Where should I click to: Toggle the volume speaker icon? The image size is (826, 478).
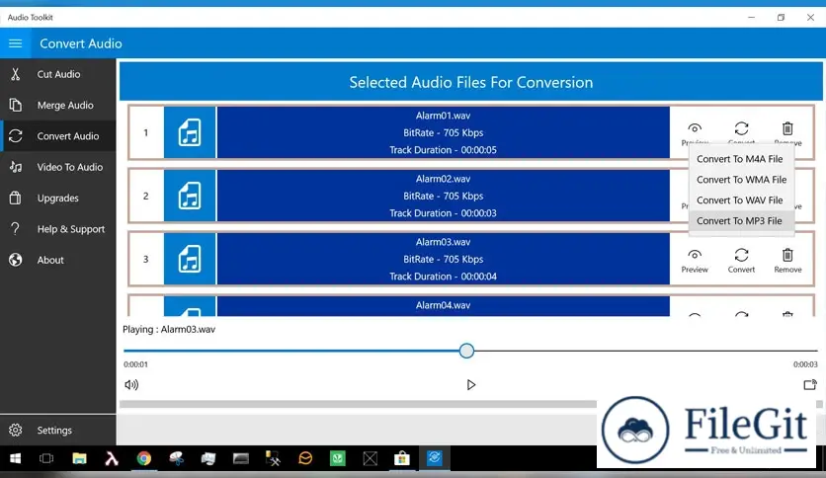point(131,385)
